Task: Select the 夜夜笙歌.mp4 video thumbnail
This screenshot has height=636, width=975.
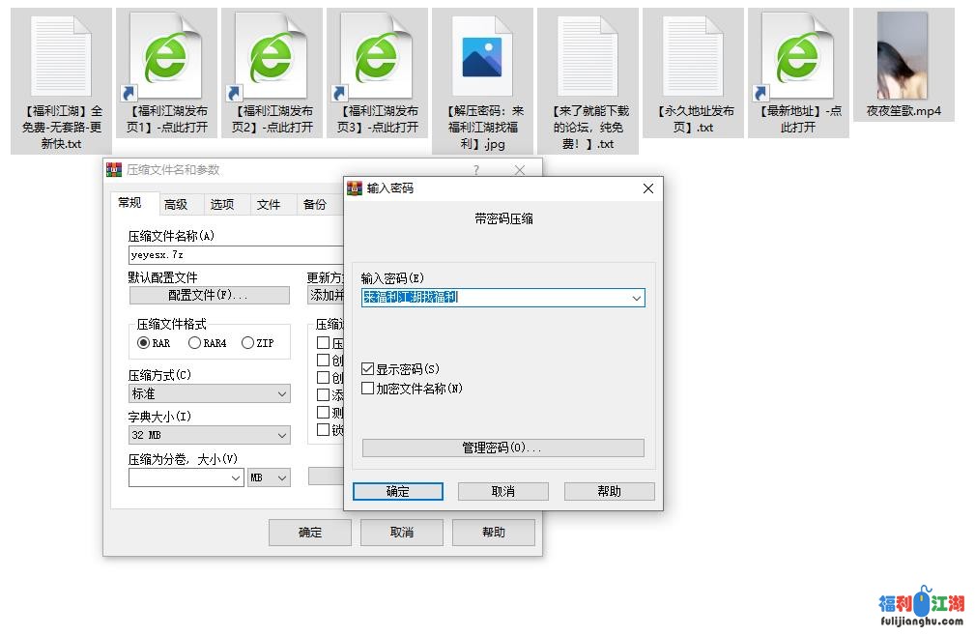Action: coord(903,56)
